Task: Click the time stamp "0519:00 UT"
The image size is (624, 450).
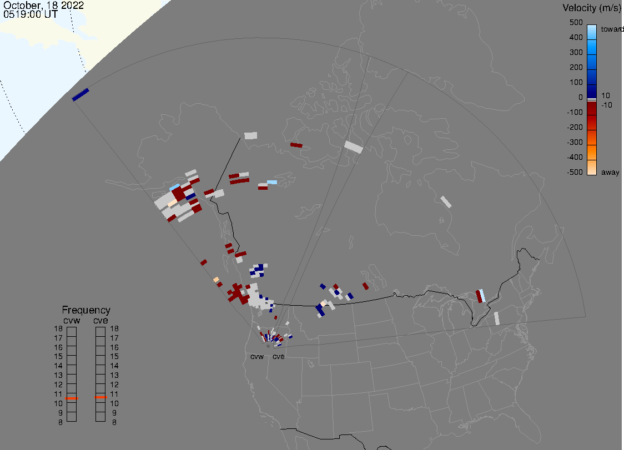Action: (x=31, y=14)
